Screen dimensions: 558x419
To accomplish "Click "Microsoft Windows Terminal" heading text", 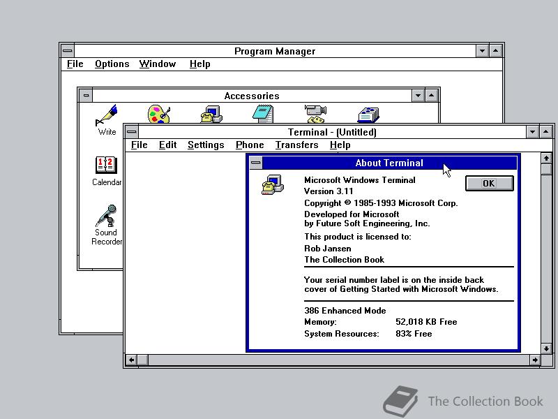I will [360, 180].
